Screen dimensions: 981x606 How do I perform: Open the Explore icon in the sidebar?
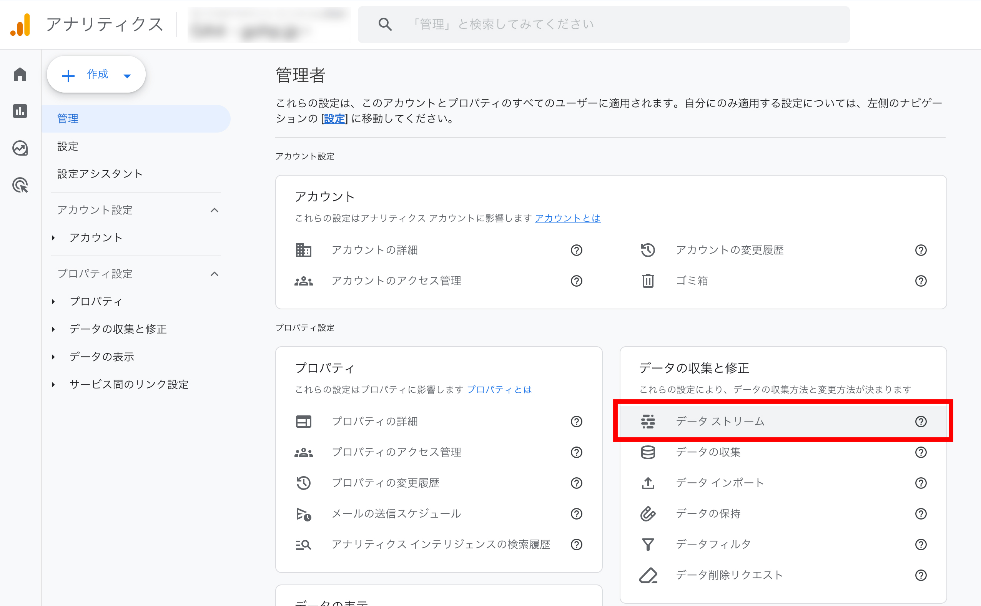(20, 148)
